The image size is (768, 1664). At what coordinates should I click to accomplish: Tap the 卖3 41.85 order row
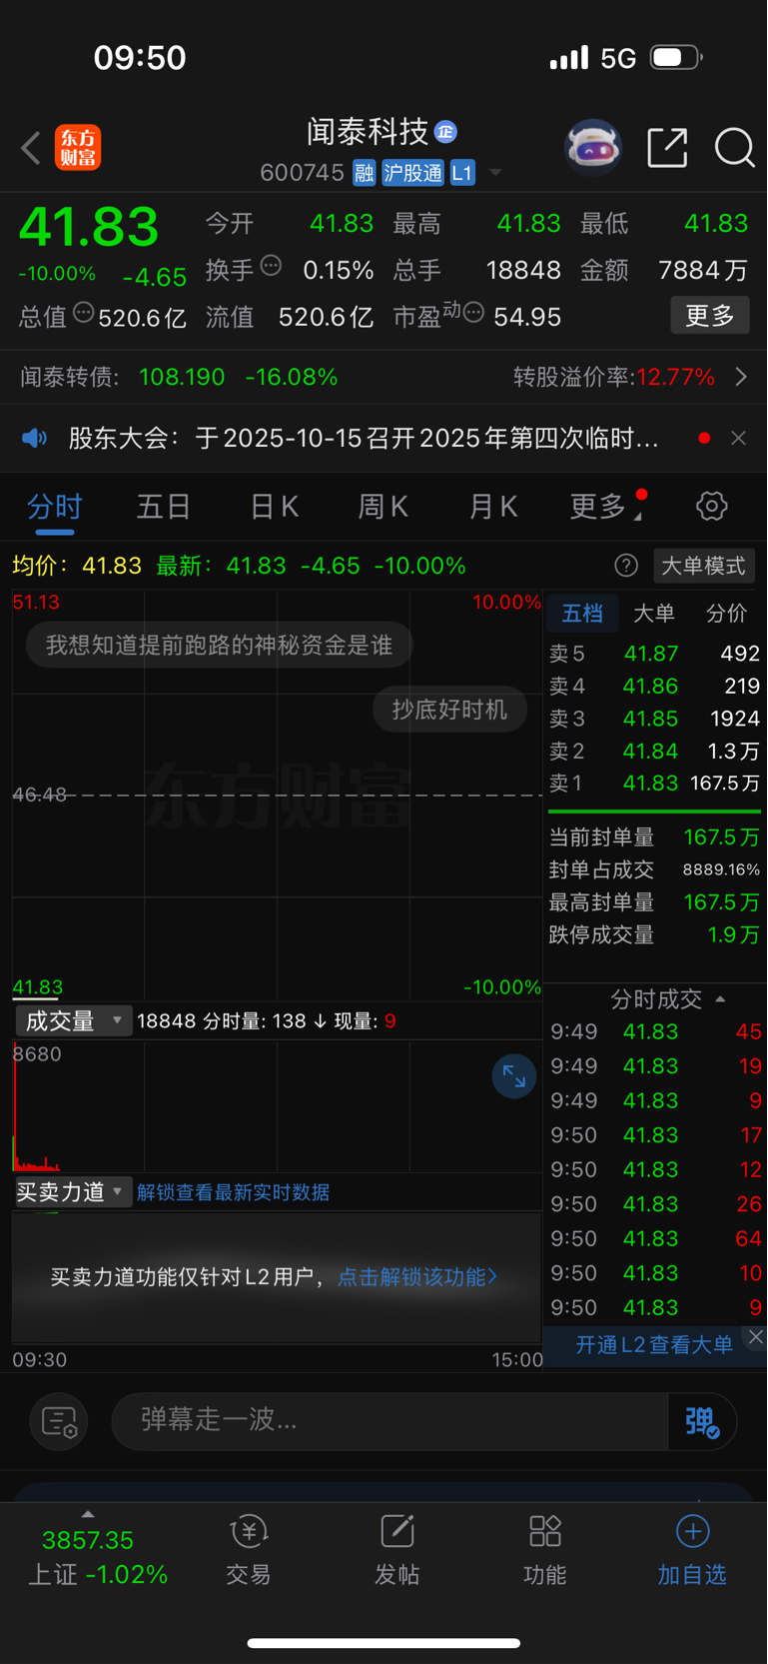tap(654, 719)
